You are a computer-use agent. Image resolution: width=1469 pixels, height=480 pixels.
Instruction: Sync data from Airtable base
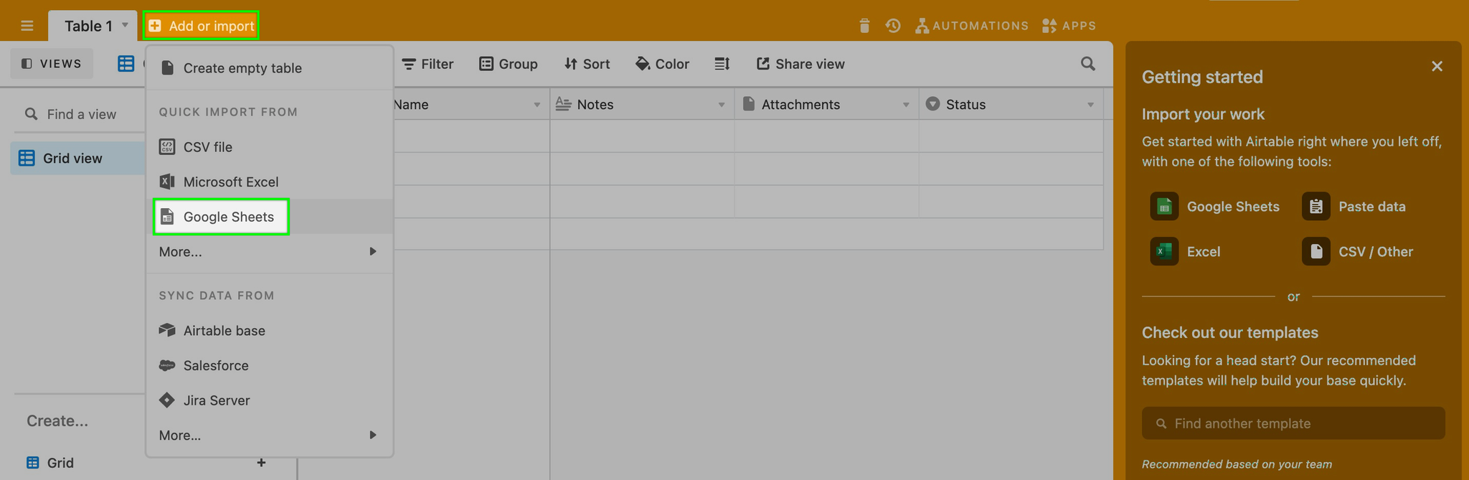pyautogui.click(x=270, y=330)
